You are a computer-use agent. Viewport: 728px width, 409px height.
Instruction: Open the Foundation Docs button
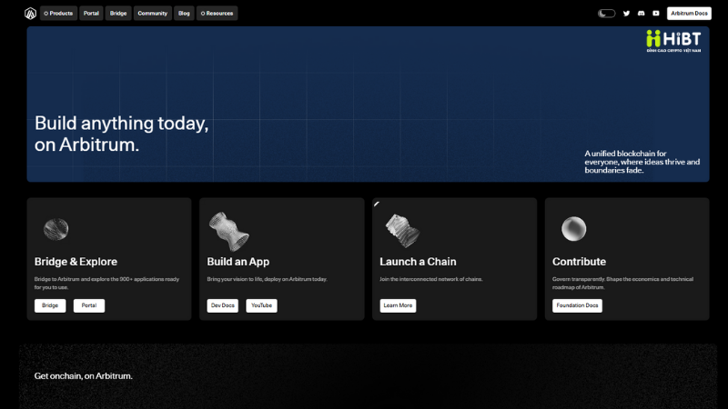pyautogui.click(x=577, y=305)
